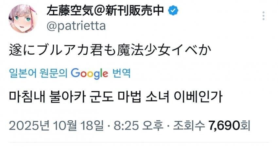Open the three-dot more options menu

[264, 16]
